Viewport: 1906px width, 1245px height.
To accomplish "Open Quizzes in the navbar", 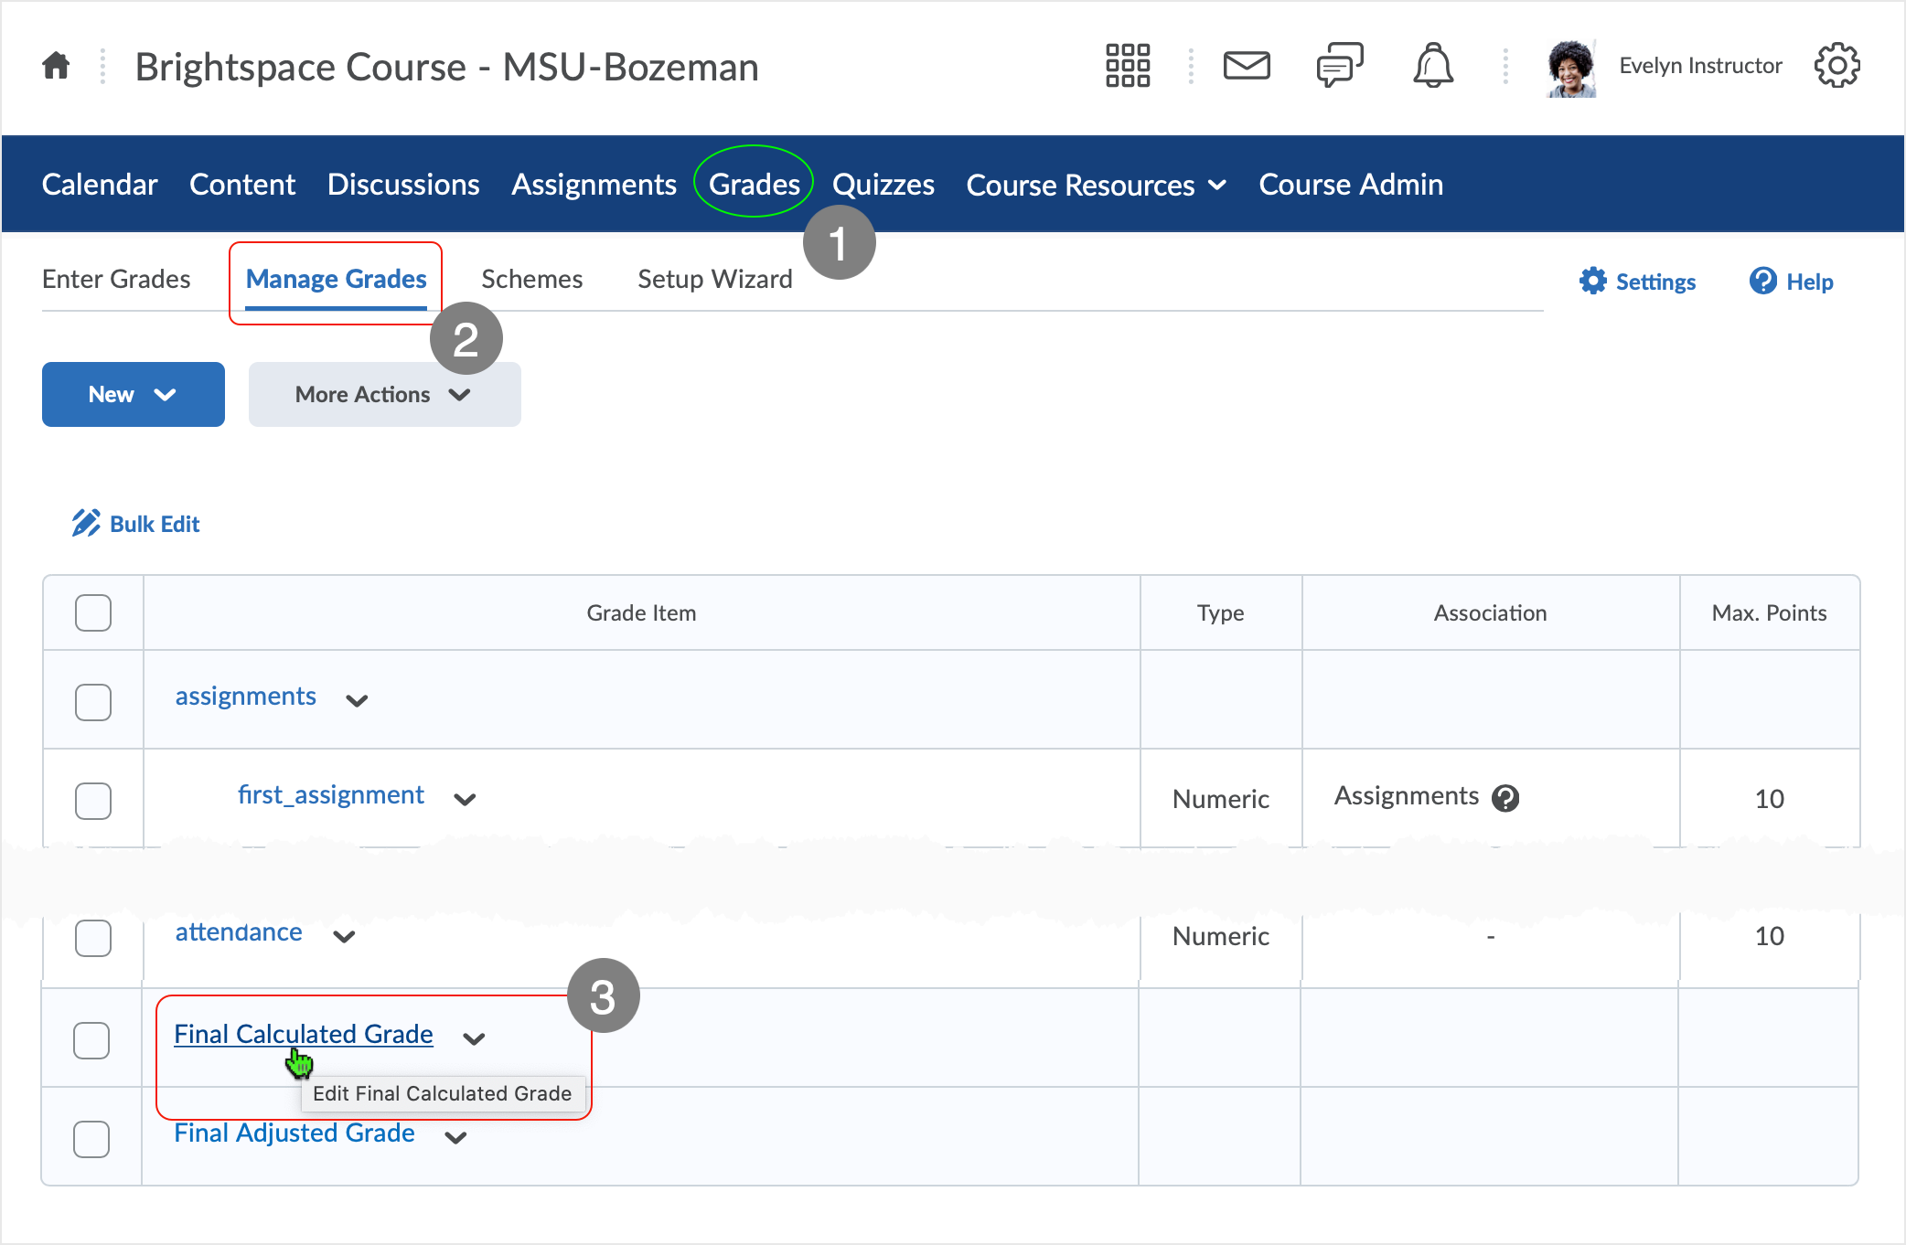I will click(883, 185).
